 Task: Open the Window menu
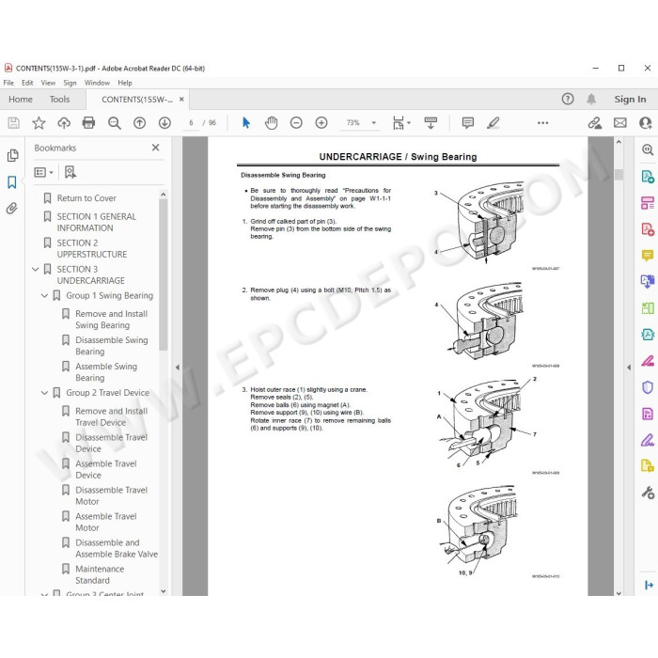97,83
